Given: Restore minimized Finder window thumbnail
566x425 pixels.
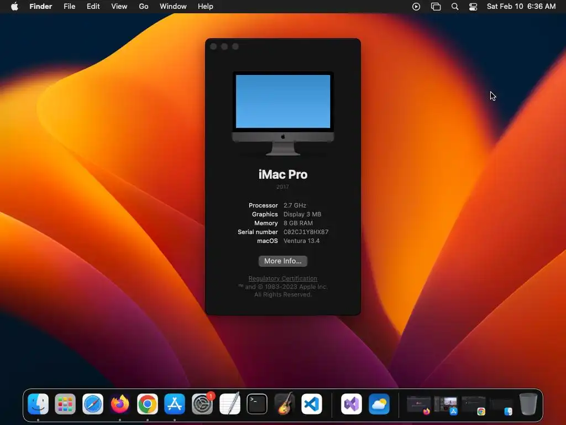Looking at the screenshot, I should 501,405.
